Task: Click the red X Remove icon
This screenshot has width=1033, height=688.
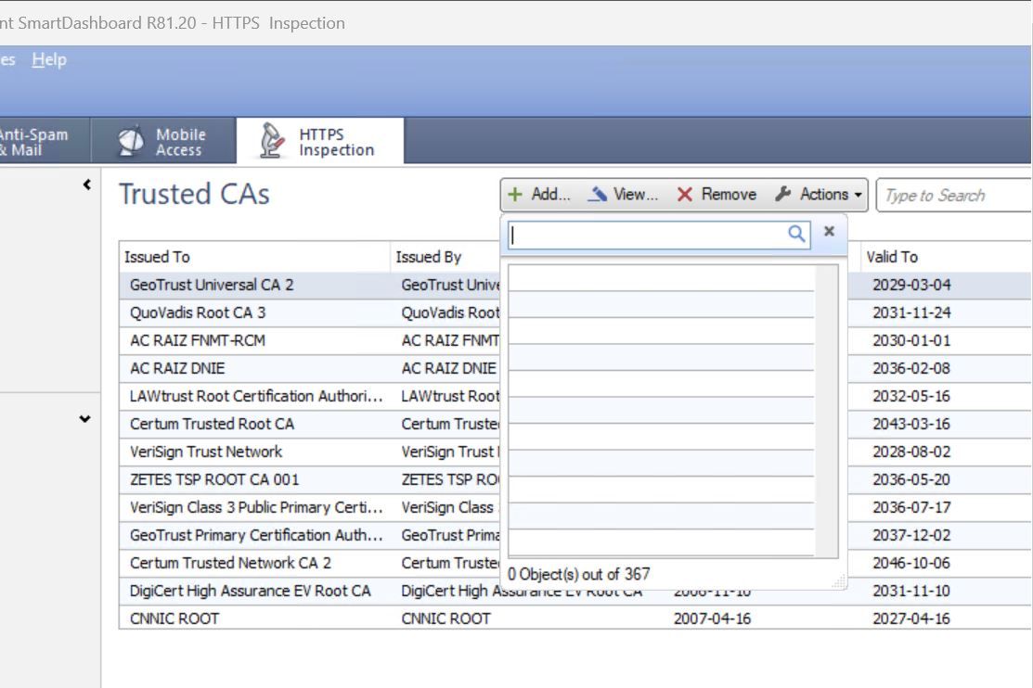Action: [685, 194]
